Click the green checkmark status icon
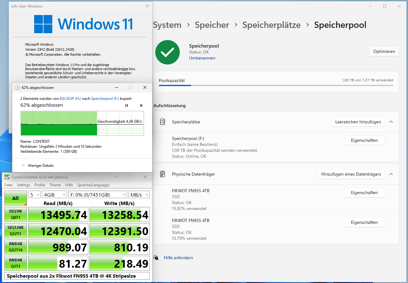Image resolution: width=408 pixels, height=283 pixels. point(168,52)
